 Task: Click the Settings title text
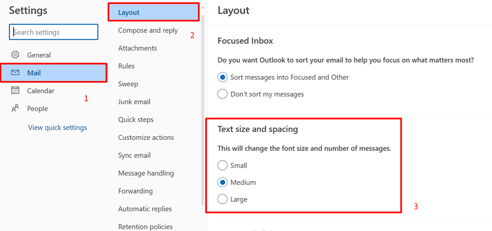28,11
